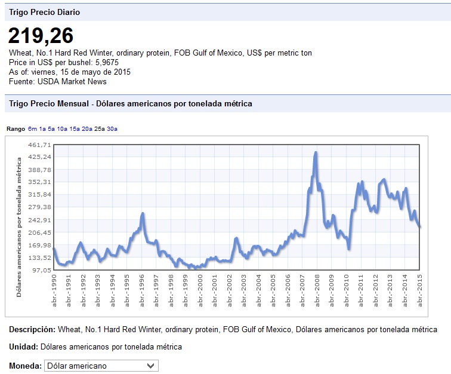Click the Dólar americano dropdown arrow
Image resolution: width=451 pixels, height=374 pixels.
click(x=150, y=366)
